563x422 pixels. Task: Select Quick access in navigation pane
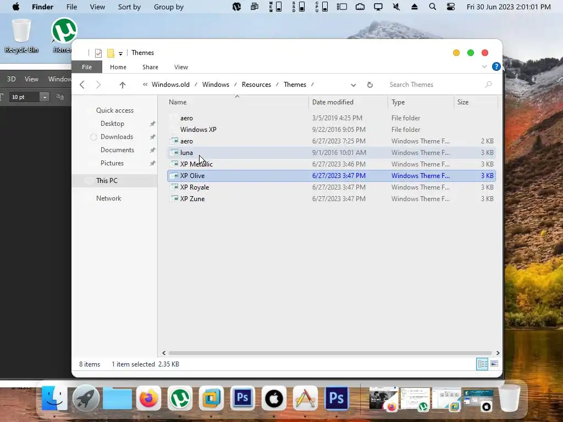coord(115,110)
